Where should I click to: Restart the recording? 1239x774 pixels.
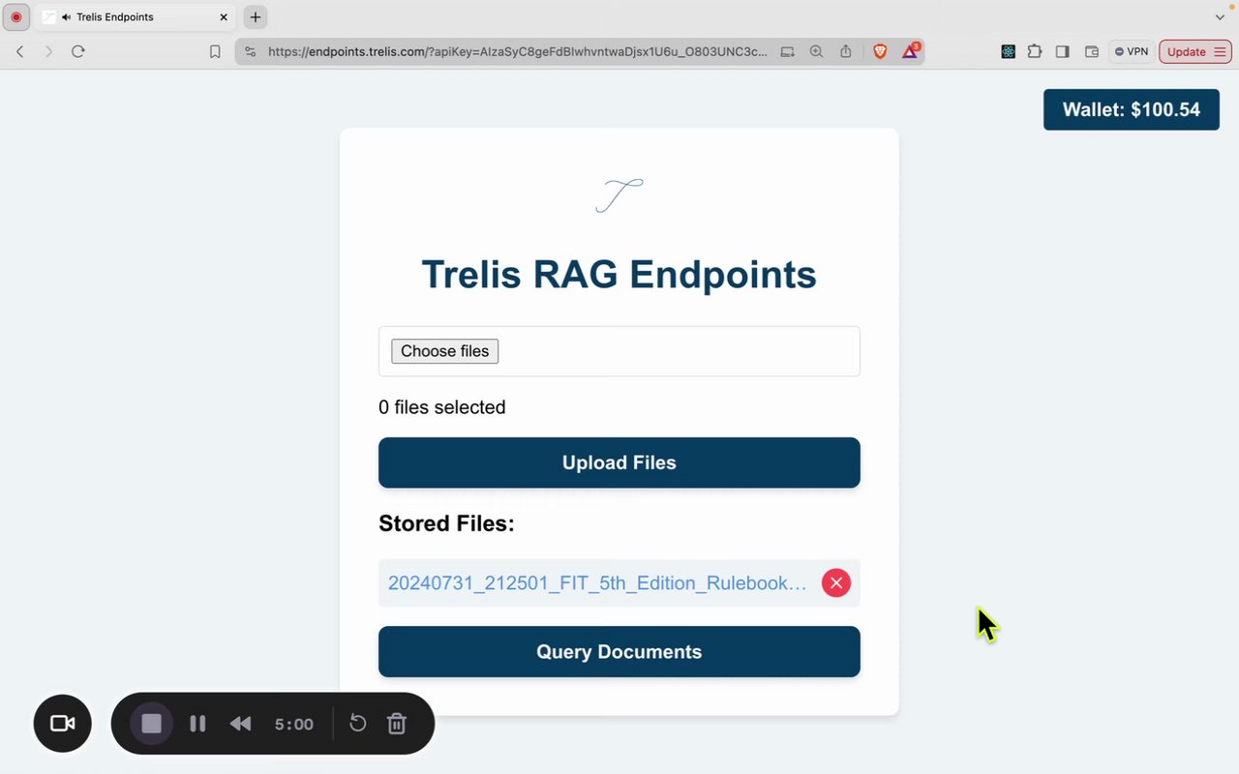click(357, 724)
